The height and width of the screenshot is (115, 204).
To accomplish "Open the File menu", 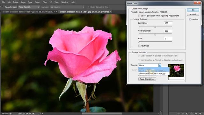I will click(x=3, y=2).
